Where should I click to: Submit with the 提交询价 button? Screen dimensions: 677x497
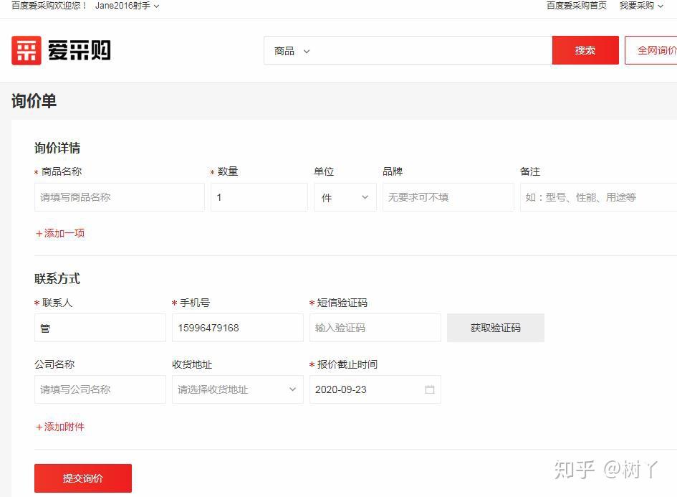click(83, 478)
